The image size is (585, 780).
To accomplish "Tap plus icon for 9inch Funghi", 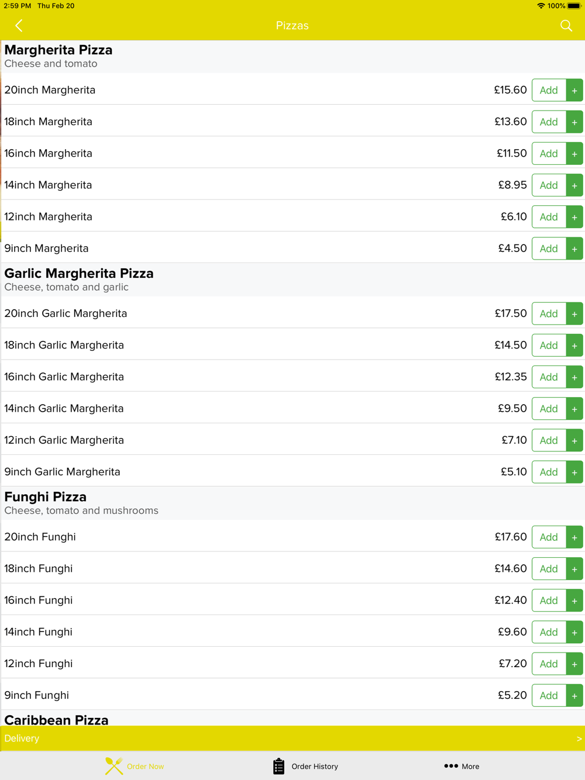I will pyautogui.click(x=574, y=695).
